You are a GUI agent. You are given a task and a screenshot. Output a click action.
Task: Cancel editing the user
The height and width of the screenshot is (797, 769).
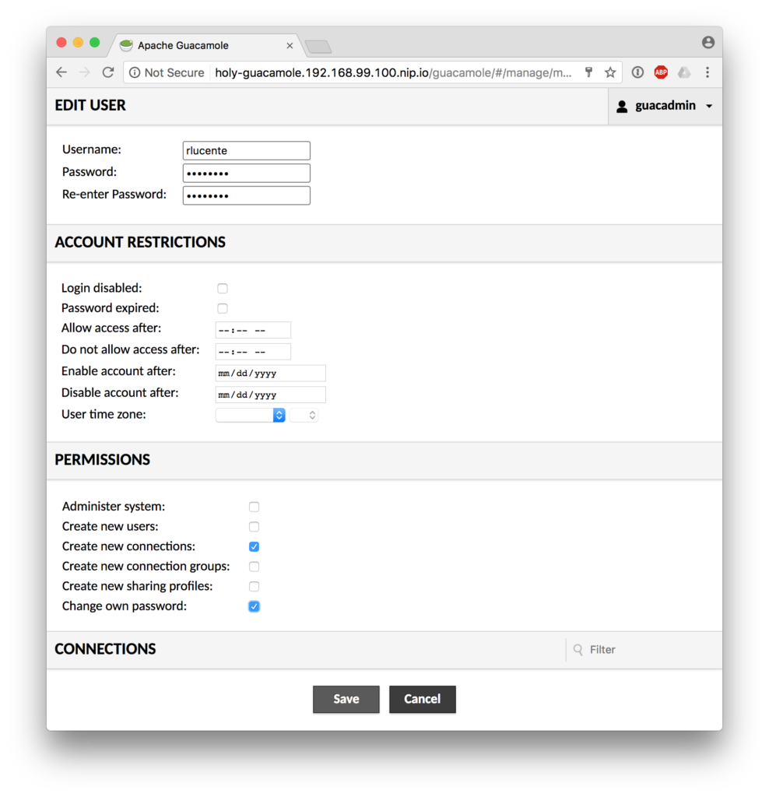click(423, 699)
